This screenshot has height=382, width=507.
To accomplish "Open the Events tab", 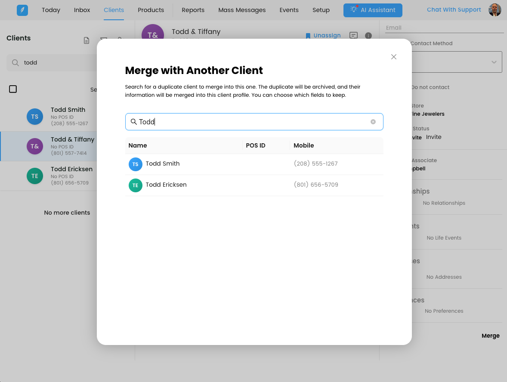I will pyautogui.click(x=289, y=10).
